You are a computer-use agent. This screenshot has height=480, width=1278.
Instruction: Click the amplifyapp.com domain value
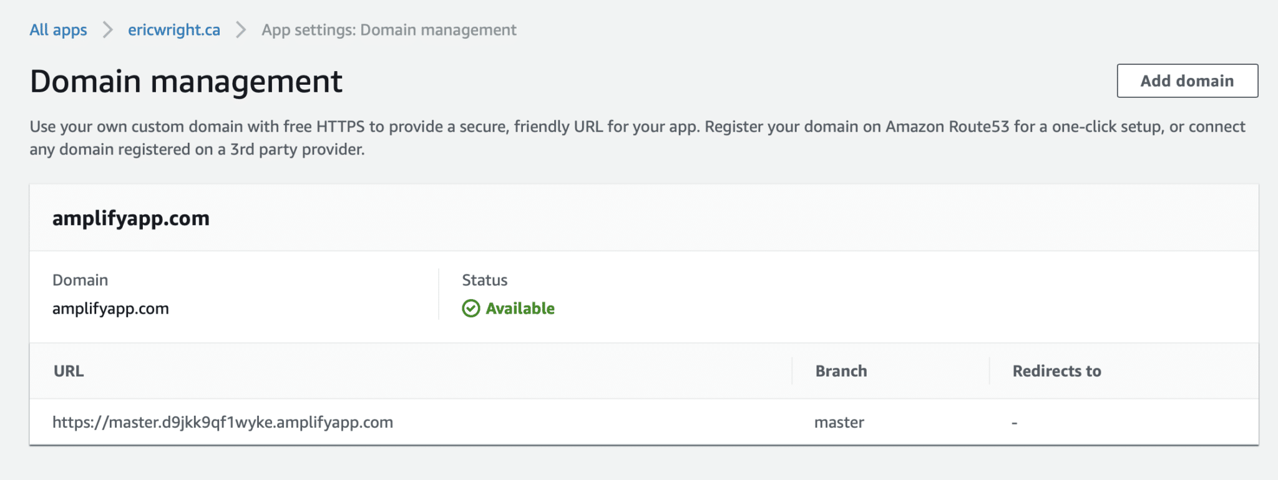(110, 309)
